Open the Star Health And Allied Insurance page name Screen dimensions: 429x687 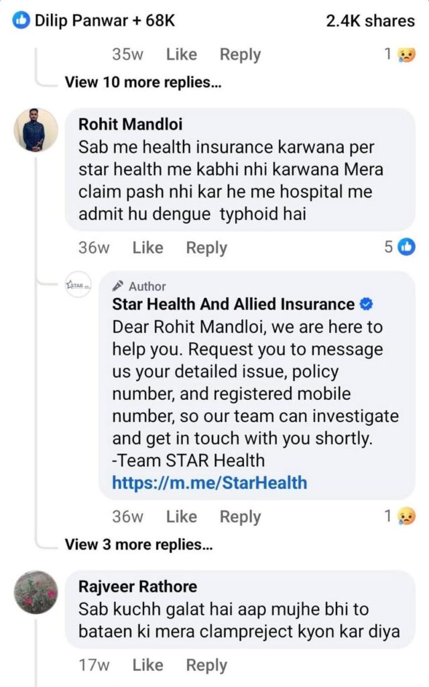(233, 304)
